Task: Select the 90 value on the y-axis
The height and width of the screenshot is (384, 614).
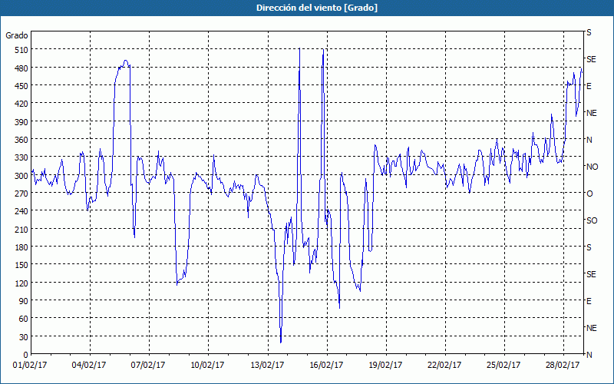Action: click(x=23, y=301)
